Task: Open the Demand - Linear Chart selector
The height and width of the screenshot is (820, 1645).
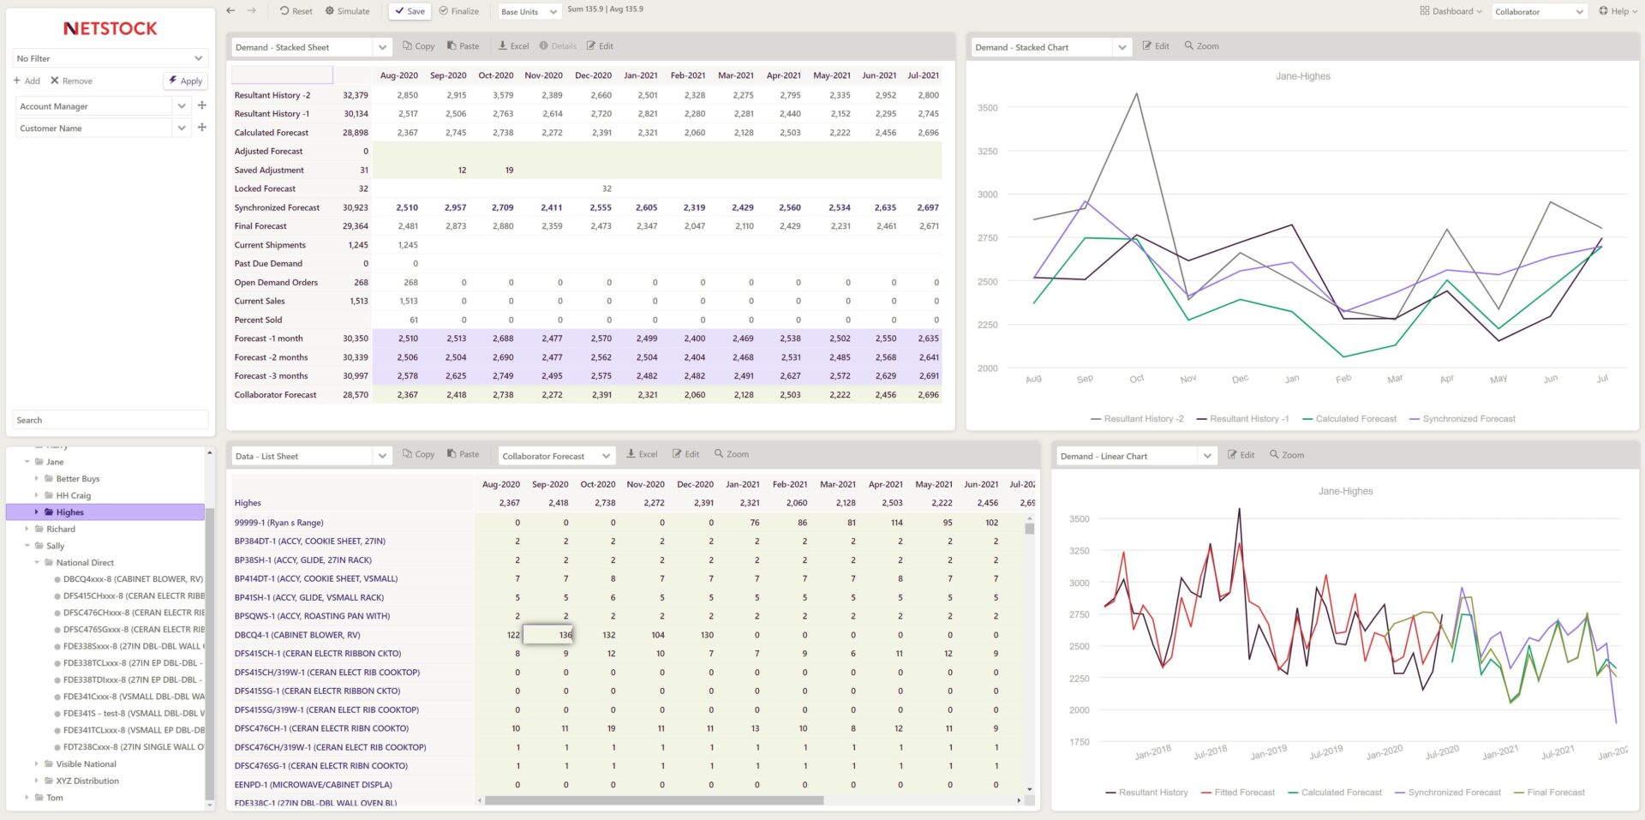Action: click(x=1136, y=456)
